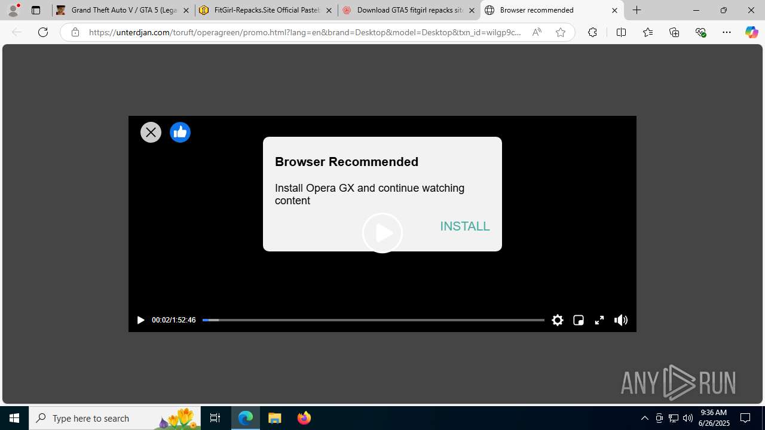Enable picture-in-picture mode
Screen dimensions: 765x430
pyautogui.click(x=578, y=320)
